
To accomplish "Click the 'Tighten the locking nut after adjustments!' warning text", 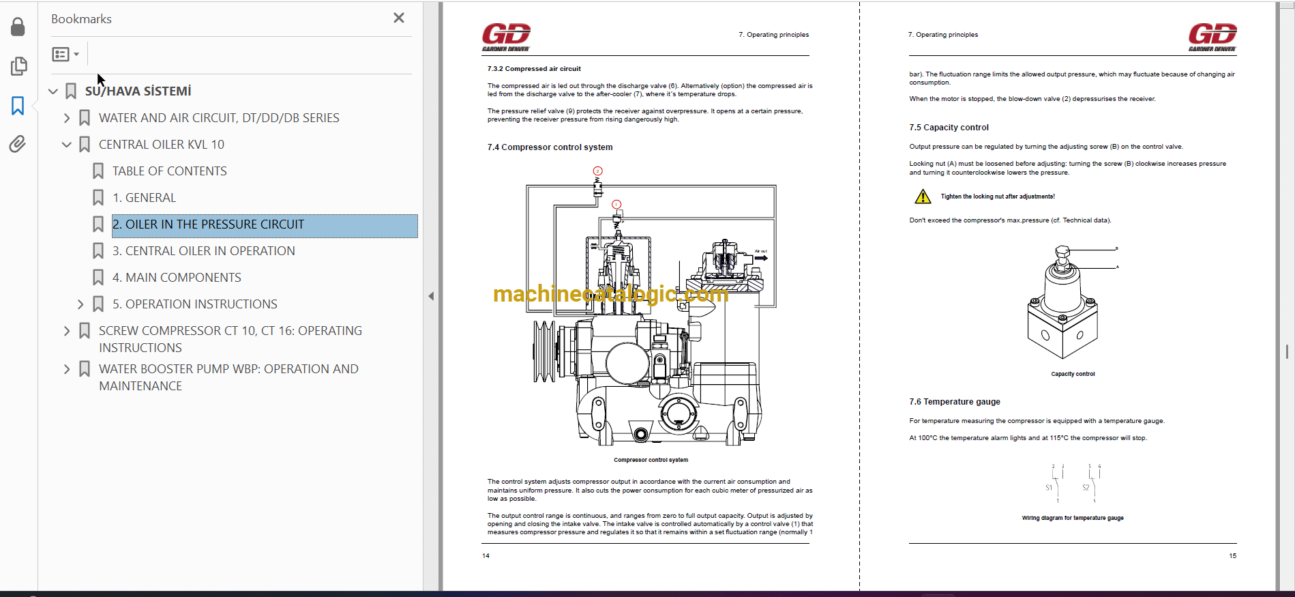I will 998,196.
